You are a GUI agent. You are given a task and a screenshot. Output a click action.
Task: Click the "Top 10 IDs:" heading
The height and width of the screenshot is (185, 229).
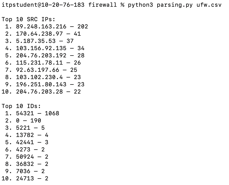click(x=21, y=106)
